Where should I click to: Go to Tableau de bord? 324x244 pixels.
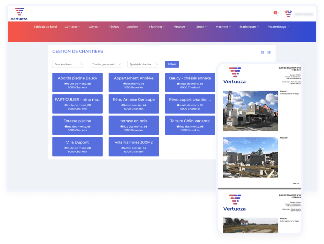coord(45,27)
